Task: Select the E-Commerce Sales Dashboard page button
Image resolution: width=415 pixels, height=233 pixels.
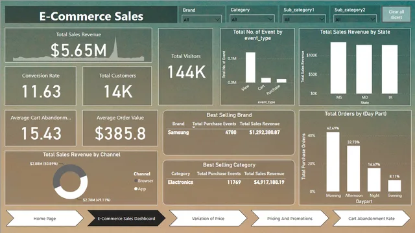Action: point(126,219)
